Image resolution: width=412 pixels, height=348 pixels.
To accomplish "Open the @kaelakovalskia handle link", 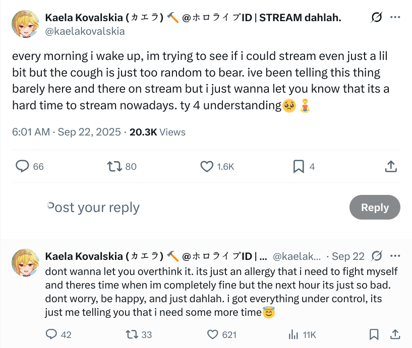I will click(x=85, y=31).
